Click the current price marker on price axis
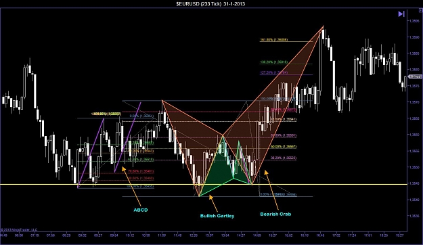The height and width of the screenshot is (245, 423). (415, 76)
